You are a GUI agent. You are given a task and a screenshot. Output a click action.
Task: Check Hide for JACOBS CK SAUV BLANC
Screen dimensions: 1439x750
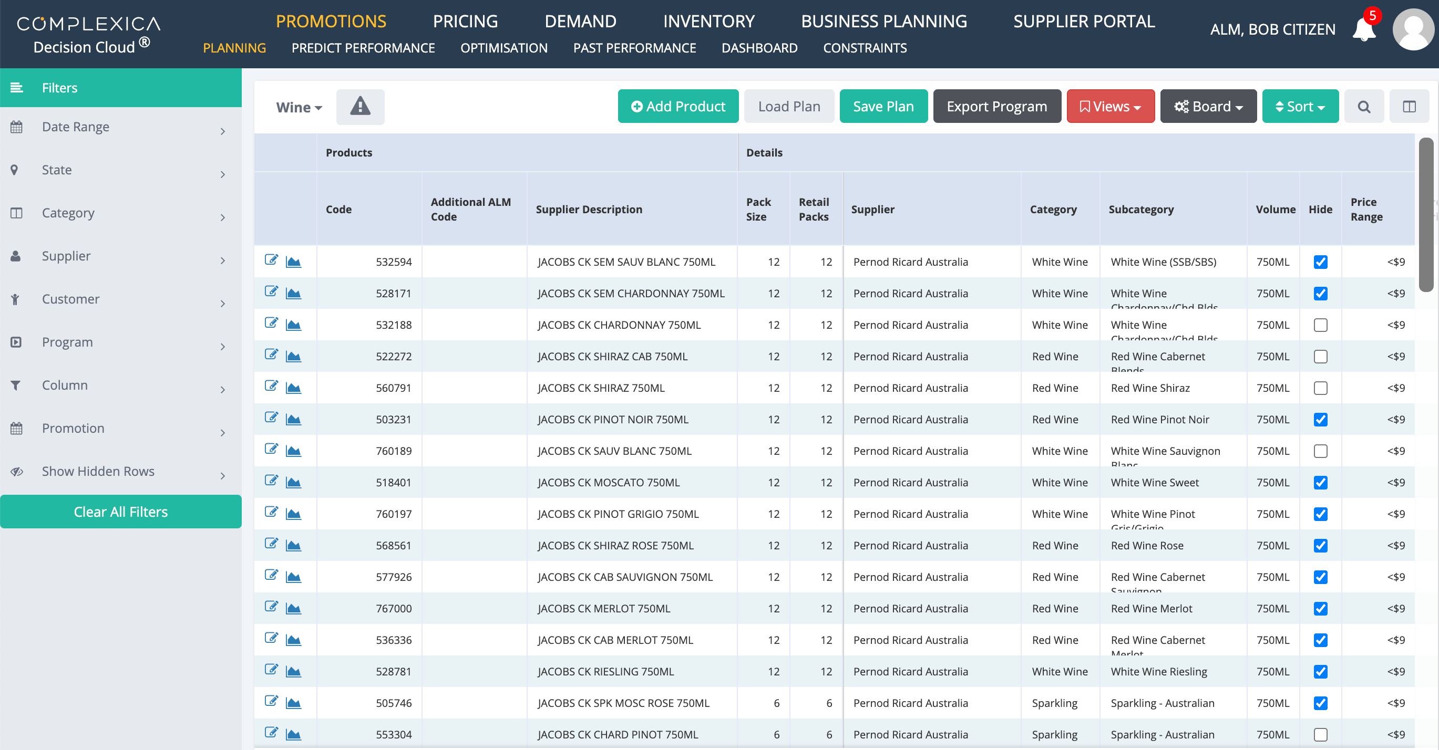click(1320, 451)
